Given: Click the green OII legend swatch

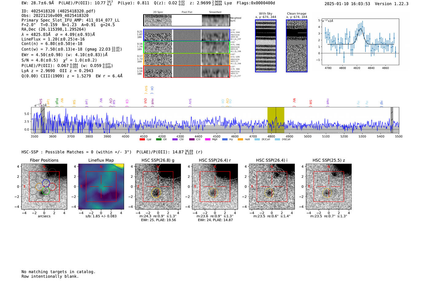Looking at the screenshot, I should (x=158, y=139).
